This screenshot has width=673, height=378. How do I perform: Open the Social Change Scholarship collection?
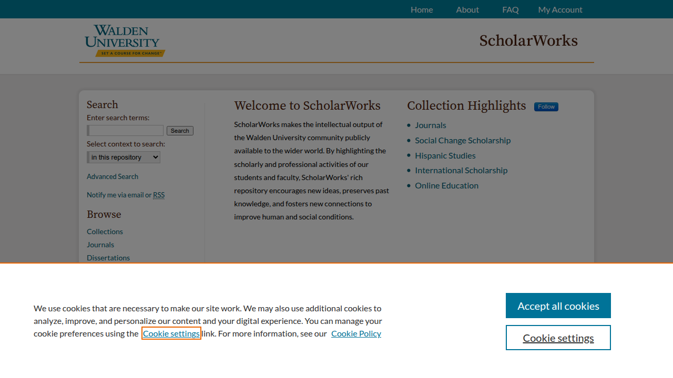click(463, 140)
